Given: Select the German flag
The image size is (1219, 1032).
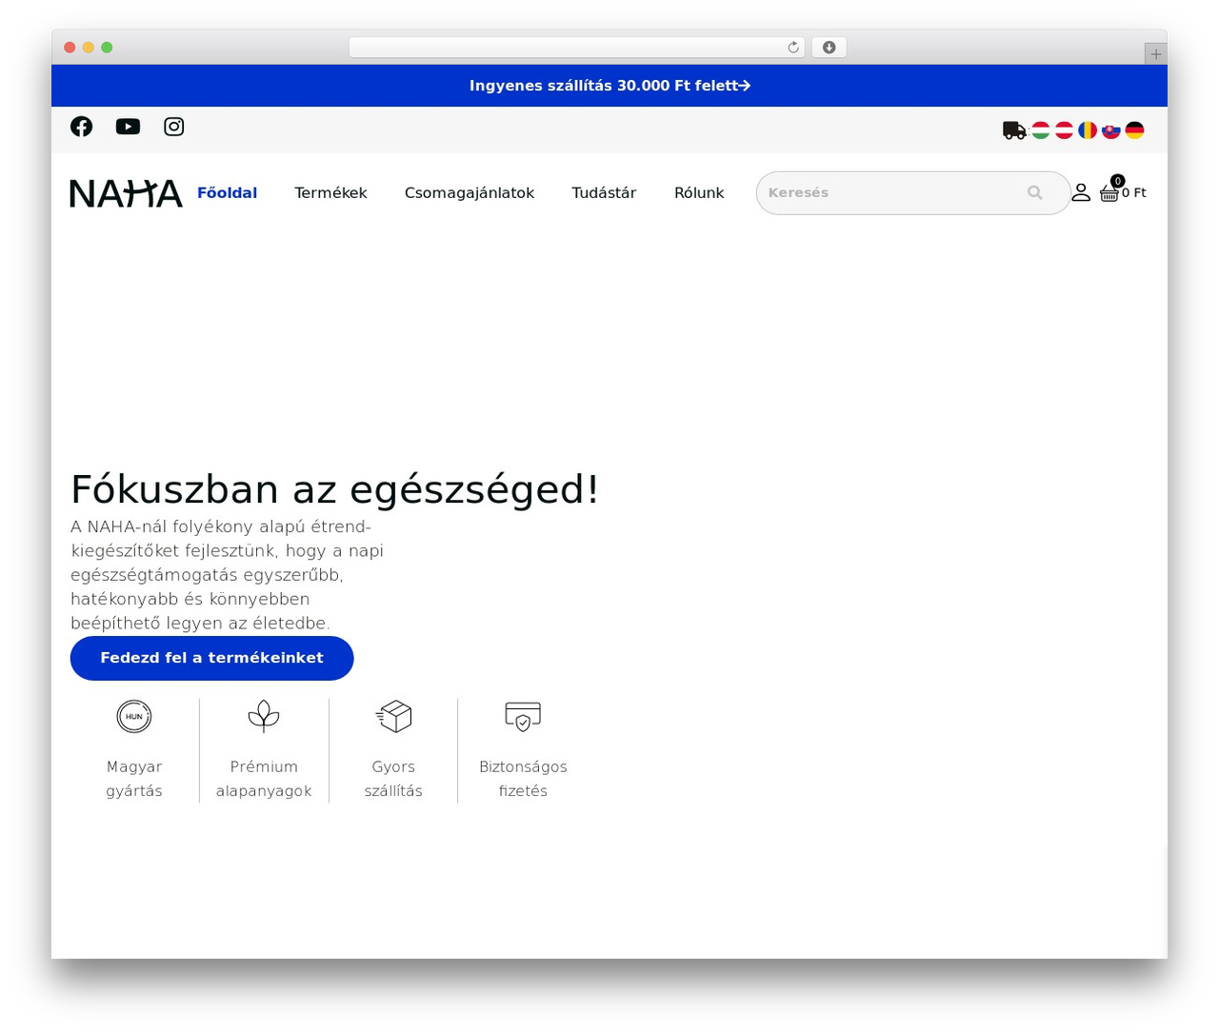Looking at the screenshot, I should [x=1134, y=130].
